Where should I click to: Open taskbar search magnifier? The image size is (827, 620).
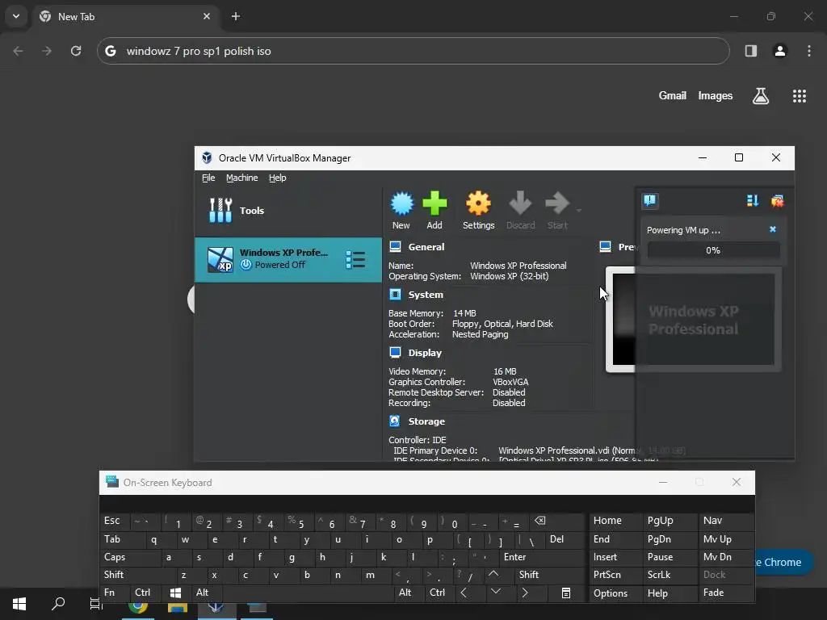pos(58,604)
